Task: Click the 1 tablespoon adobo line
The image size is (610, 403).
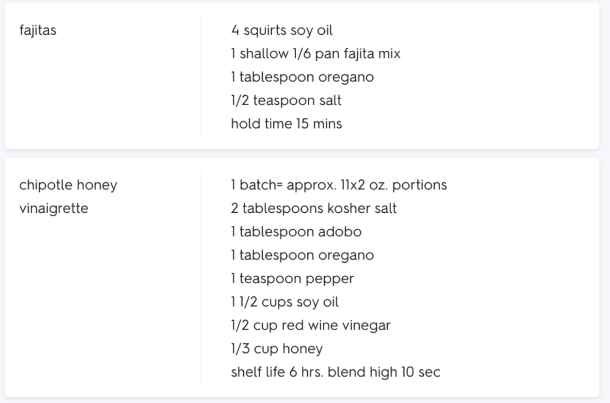Action: tap(296, 232)
